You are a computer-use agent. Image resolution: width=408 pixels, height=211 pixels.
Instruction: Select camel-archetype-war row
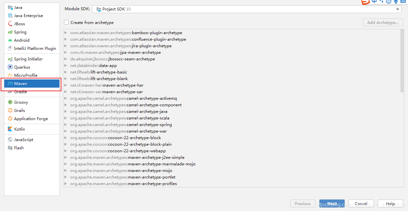click(x=232, y=131)
